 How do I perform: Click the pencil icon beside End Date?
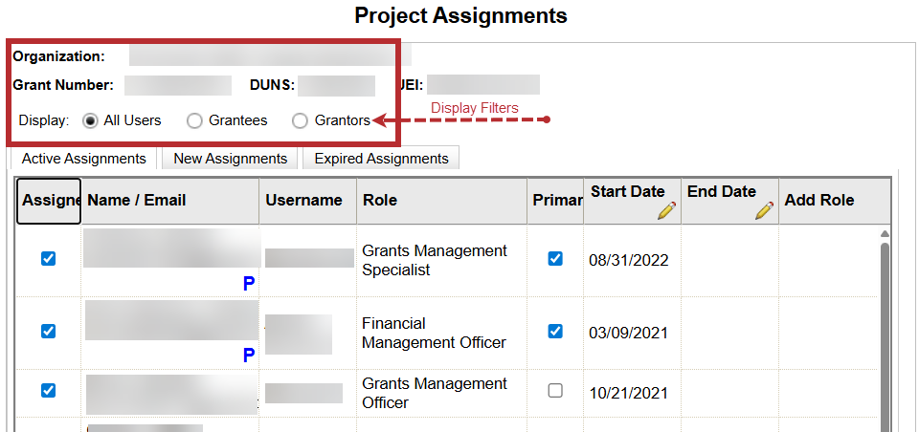pos(763,210)
